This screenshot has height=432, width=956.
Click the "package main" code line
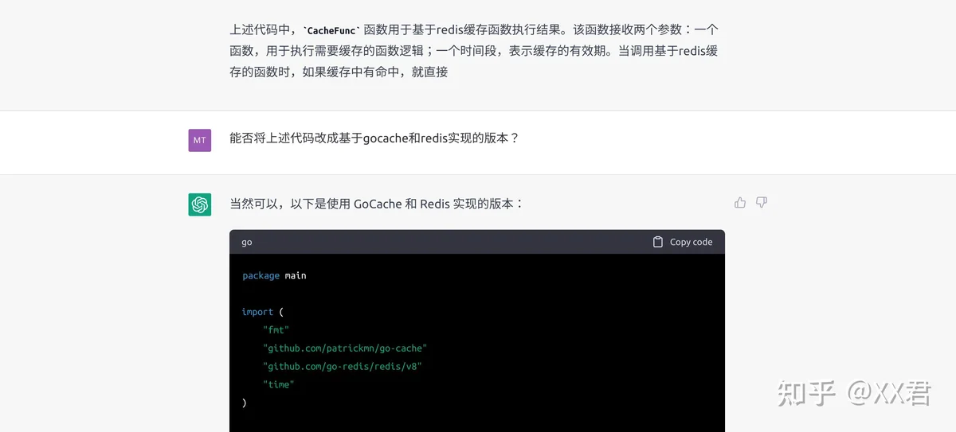(x=274, y=275)
